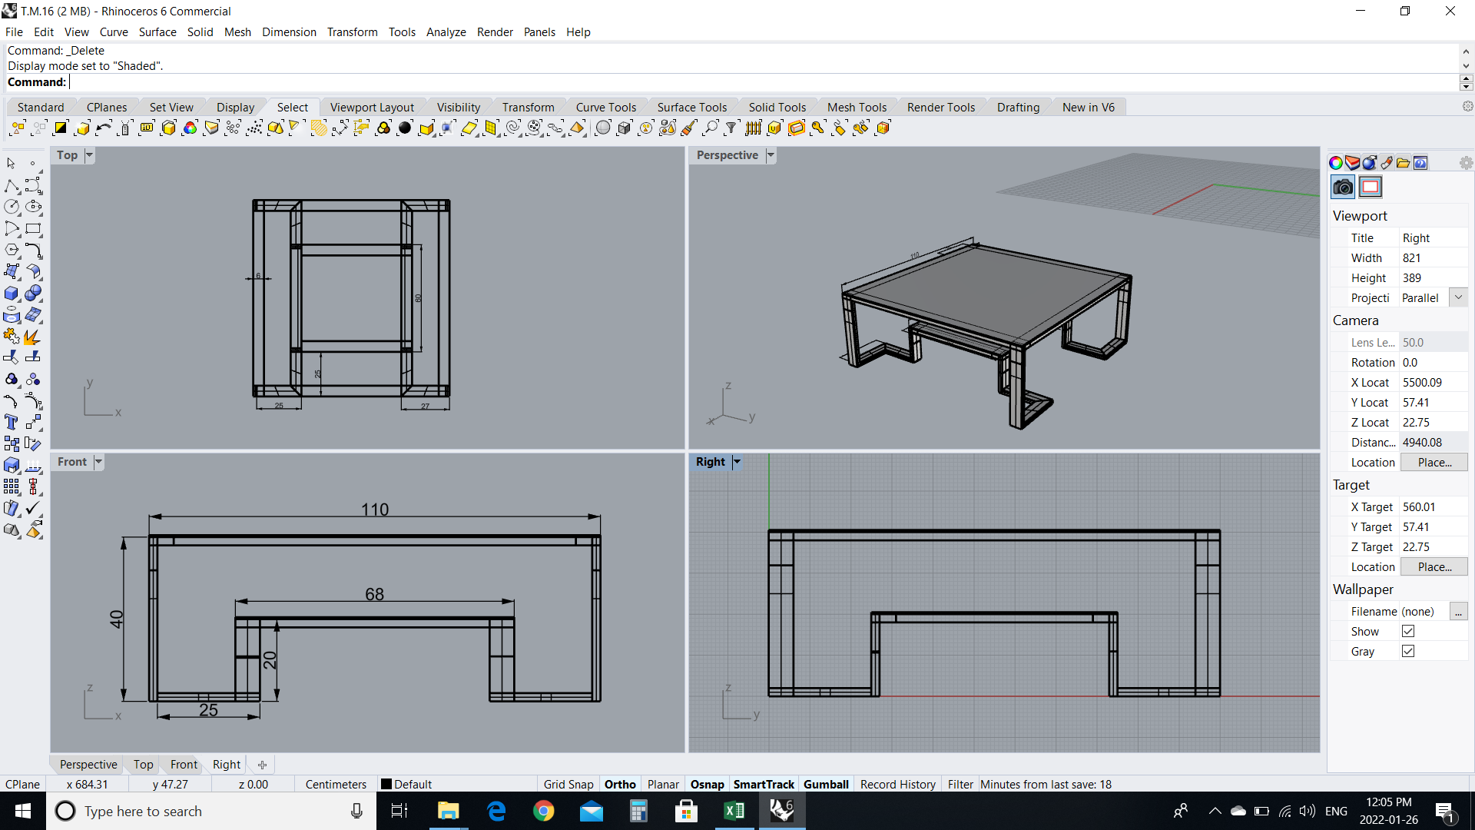The image size is (1475, 830).
Task: Activate the selection filter funnel icon
Action: coord(731,128)
